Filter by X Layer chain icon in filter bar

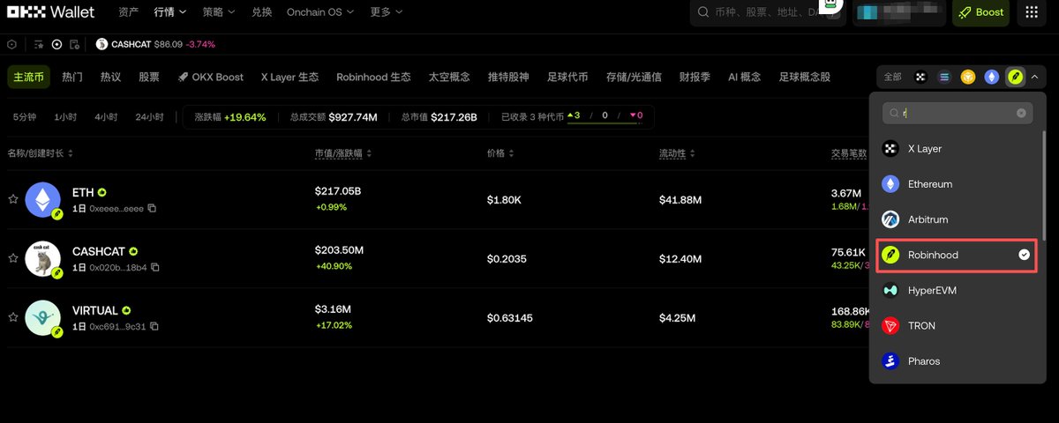coord(921,77)
